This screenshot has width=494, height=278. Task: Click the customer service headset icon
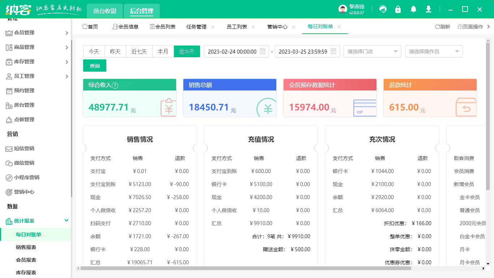(383, 9)
